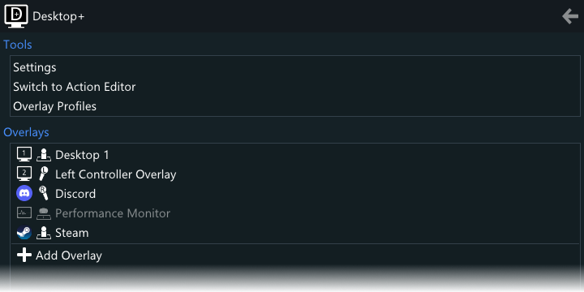Select the Left Controller Overlay entry
584x292 pixels.
pos(295,174)
